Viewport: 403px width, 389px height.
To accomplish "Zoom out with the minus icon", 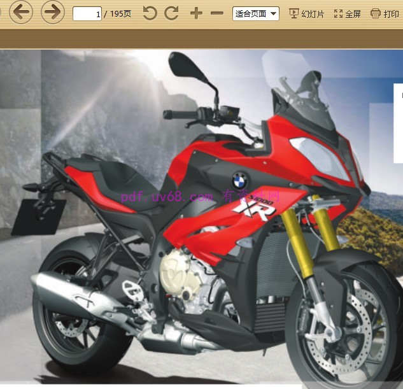I will 217,13.
